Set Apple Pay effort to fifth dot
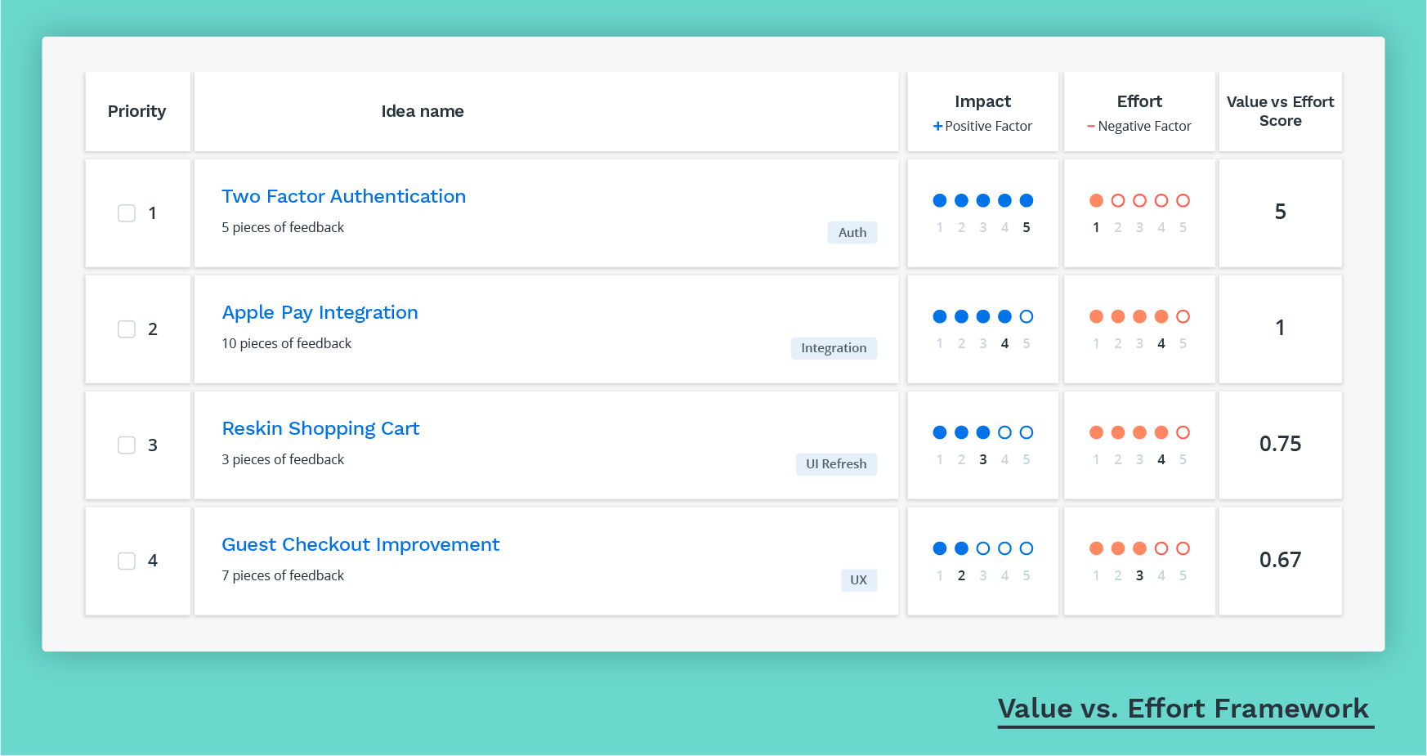The width and height of the screenshot is (1427, 756). tap(1183, 316)
